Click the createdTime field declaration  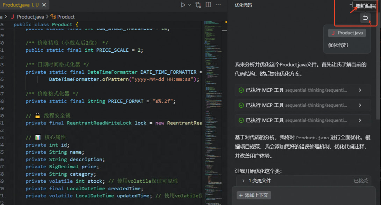point(84,189)
